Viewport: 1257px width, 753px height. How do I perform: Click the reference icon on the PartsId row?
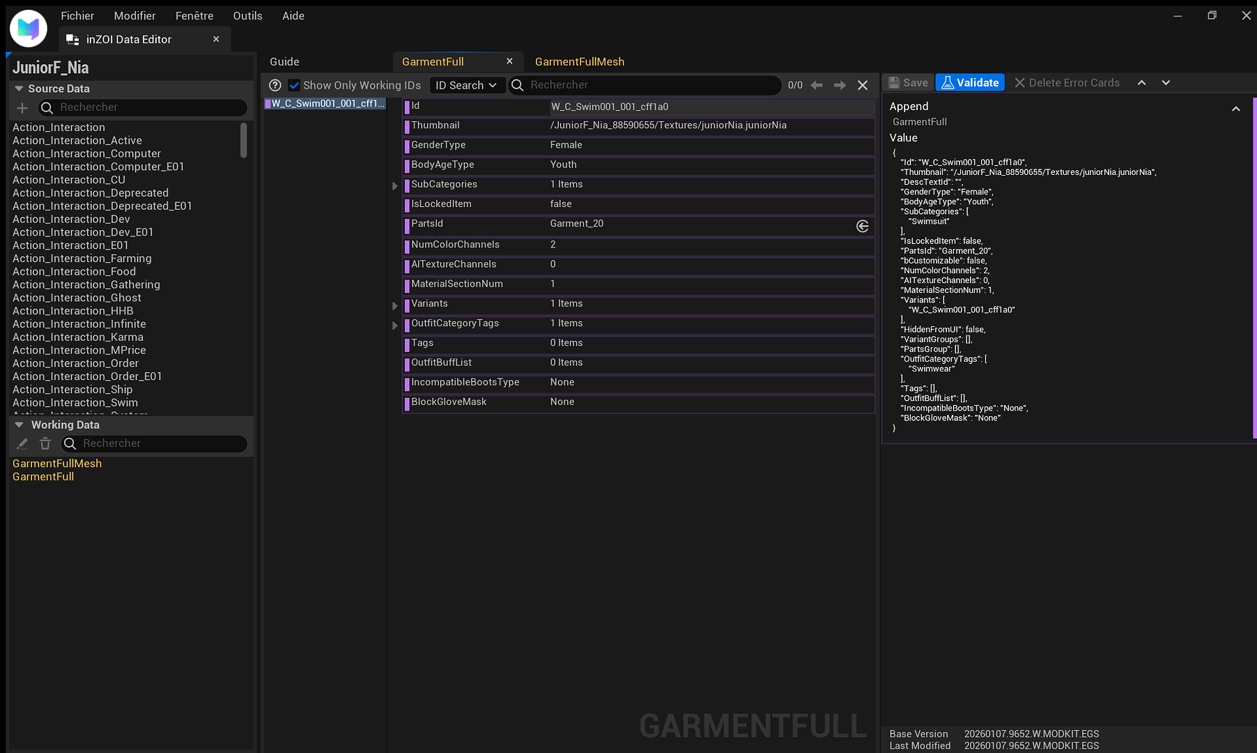[x=862, y=226]
